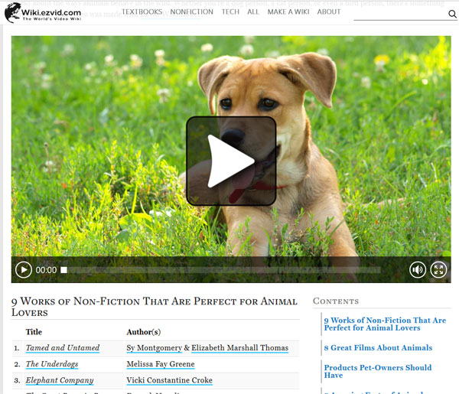Open the Melissa Fay Greene author link
The image size is (459, 394).
[161, 364]
